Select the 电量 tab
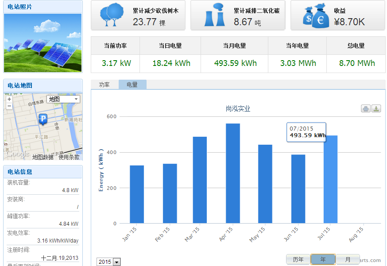 click(132, 85)
